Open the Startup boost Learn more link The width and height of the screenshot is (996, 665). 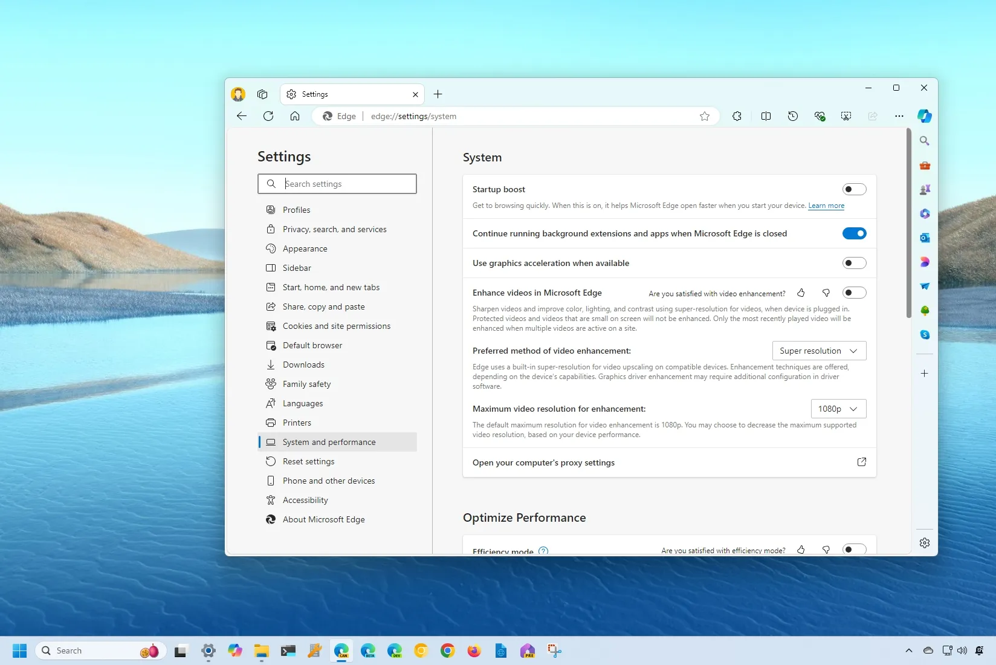pos(826,206)
